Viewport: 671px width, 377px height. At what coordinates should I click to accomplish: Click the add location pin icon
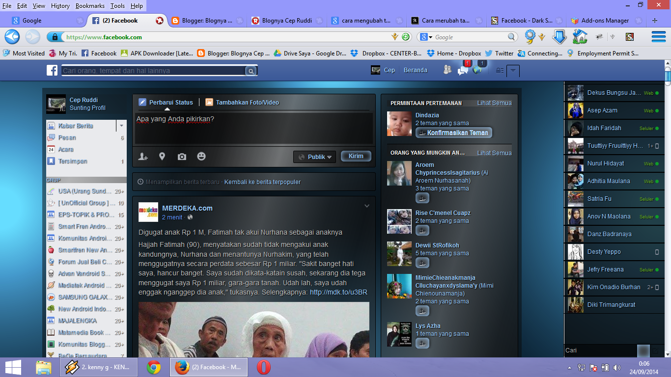[162, 157]
